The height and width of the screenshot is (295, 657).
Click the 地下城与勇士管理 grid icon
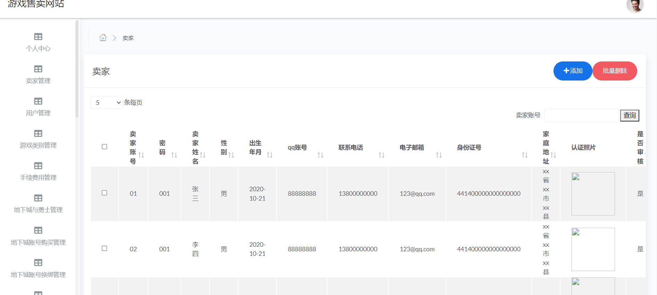pyautogui.click(x=38, y=198)
